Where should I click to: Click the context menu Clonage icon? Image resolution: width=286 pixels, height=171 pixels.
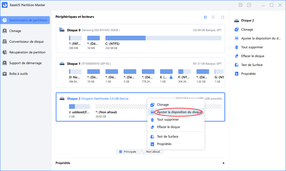152,105
